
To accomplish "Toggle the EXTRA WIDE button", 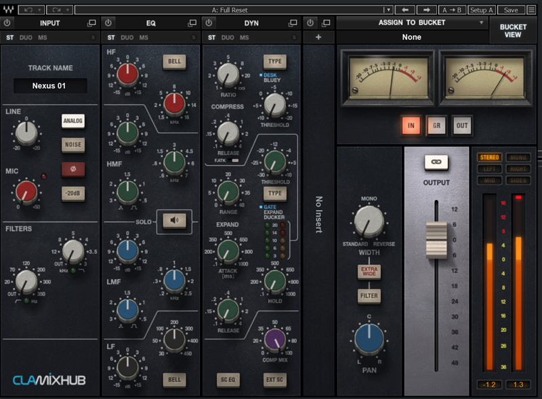I will pos(369,272).
